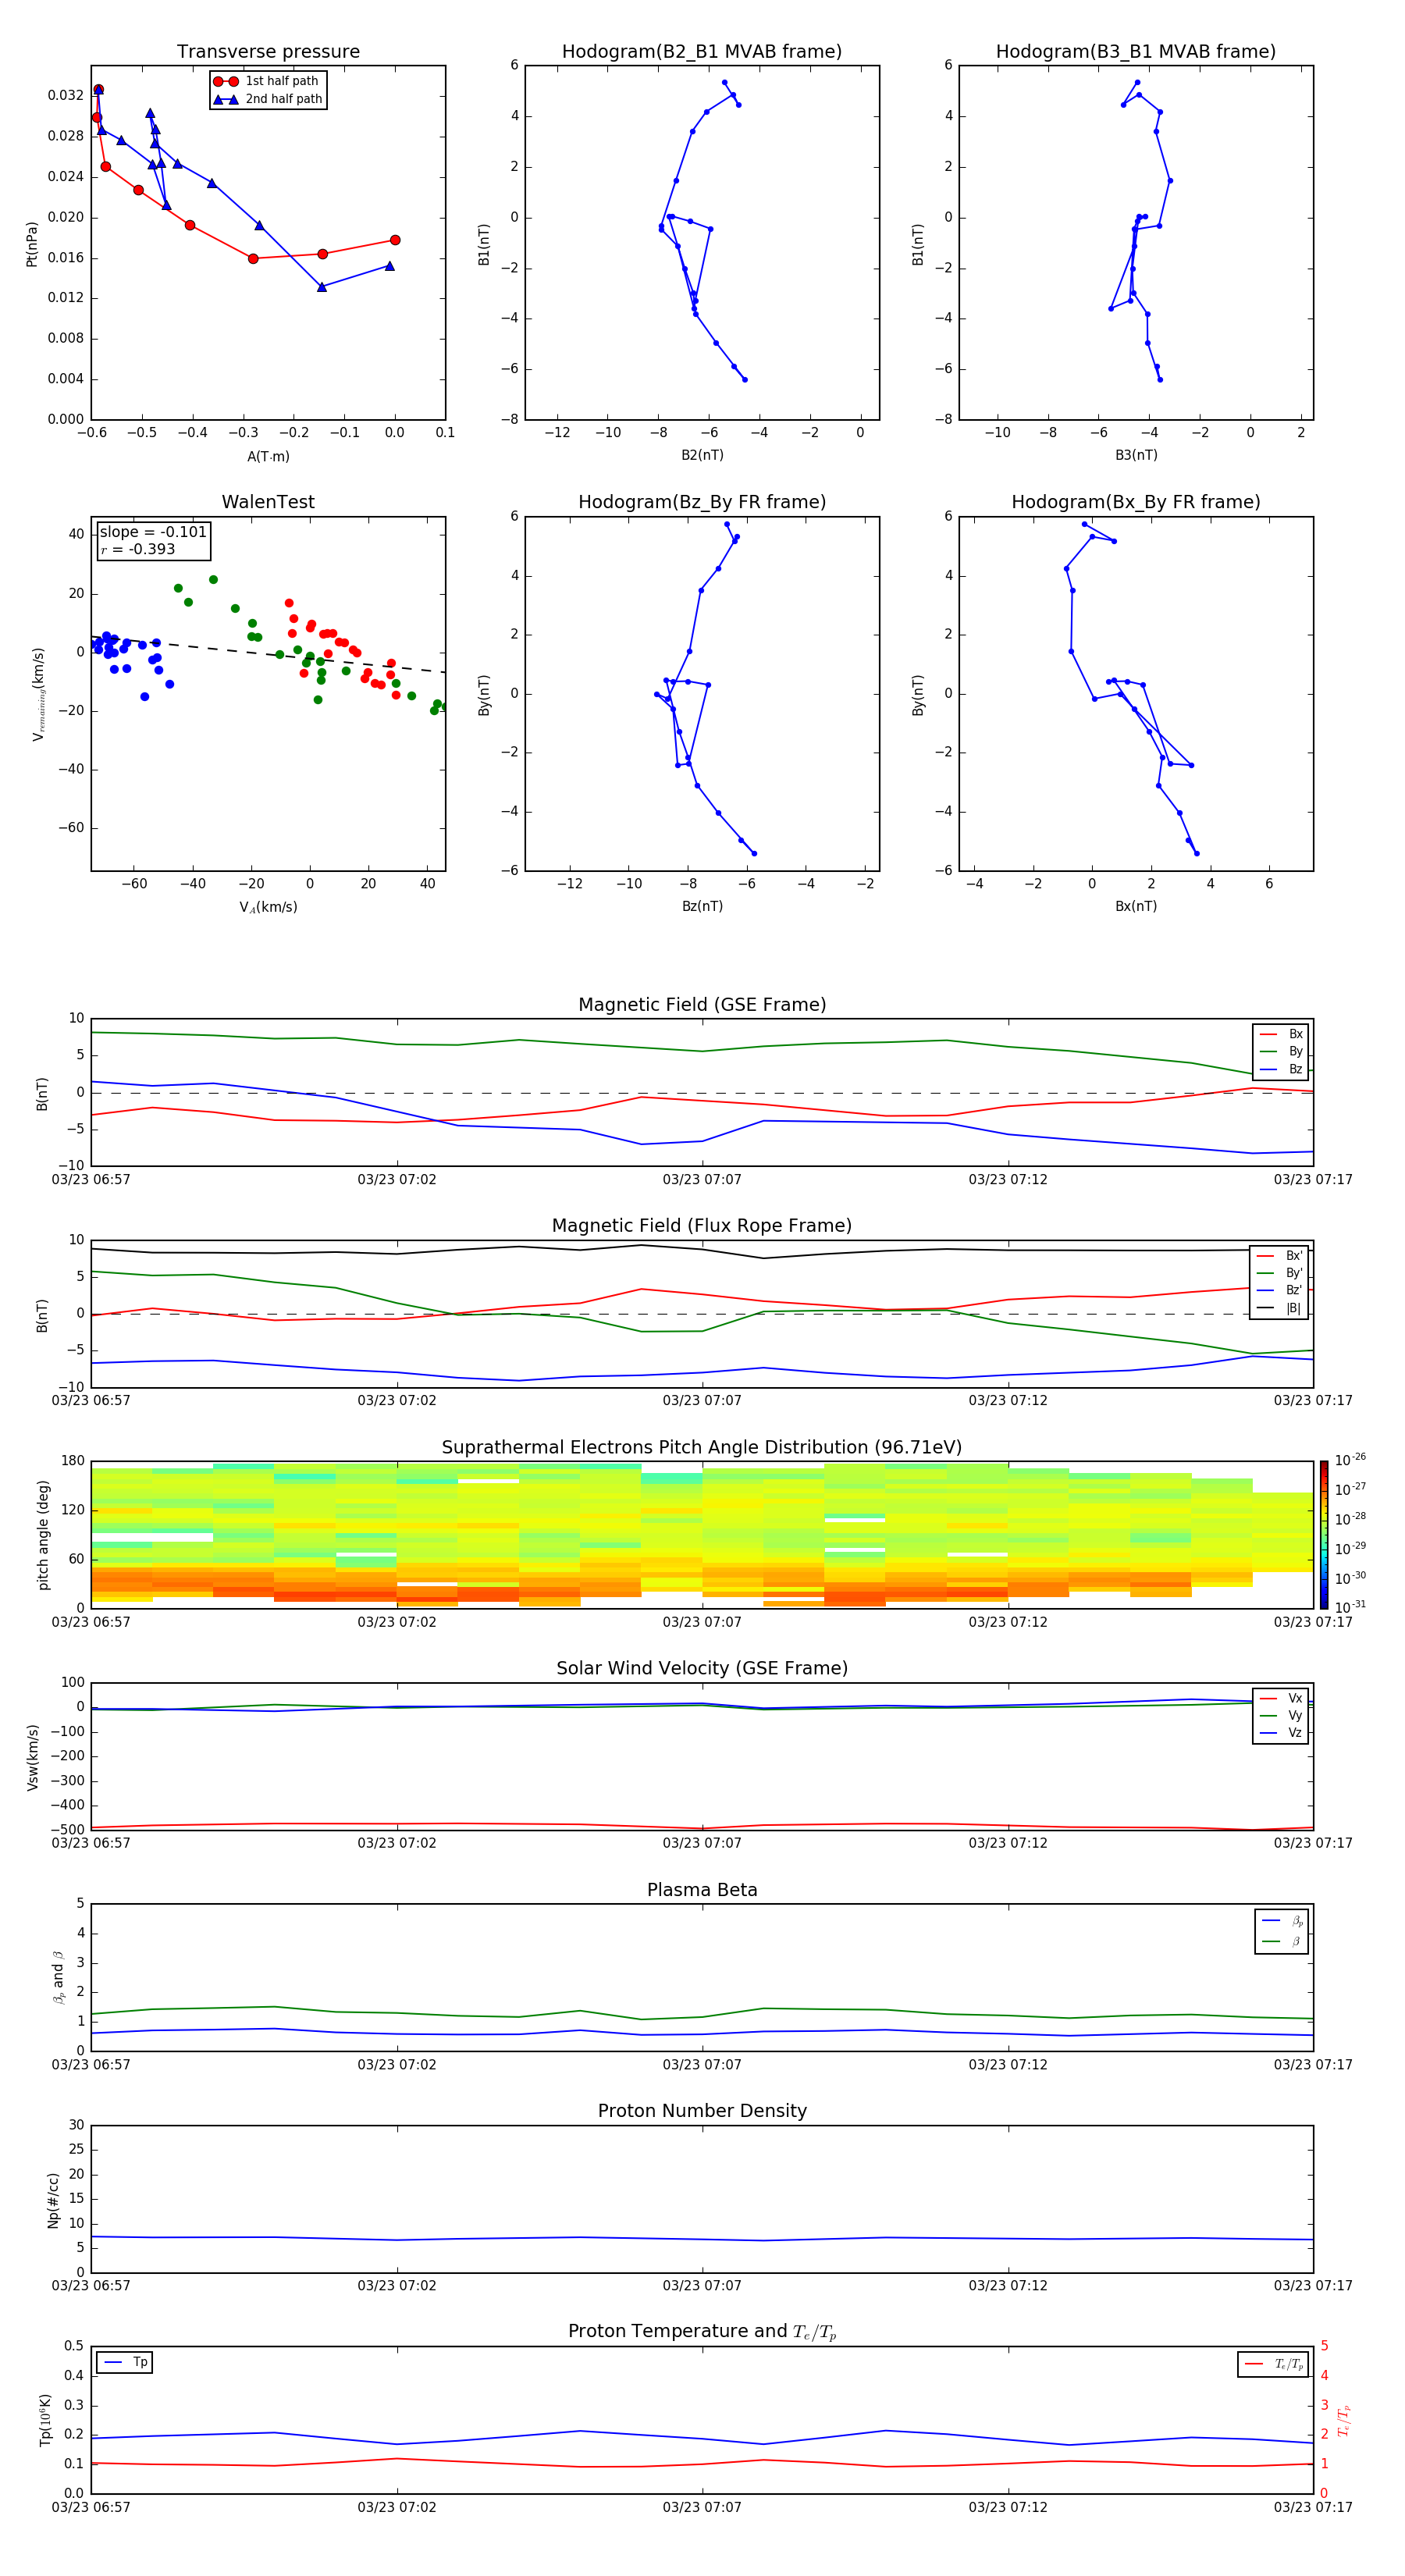The image size is (1405, 2576).
Task: Click the '|B|' legend entry in the Flux Rope plot
Action: (1279, 1309)
